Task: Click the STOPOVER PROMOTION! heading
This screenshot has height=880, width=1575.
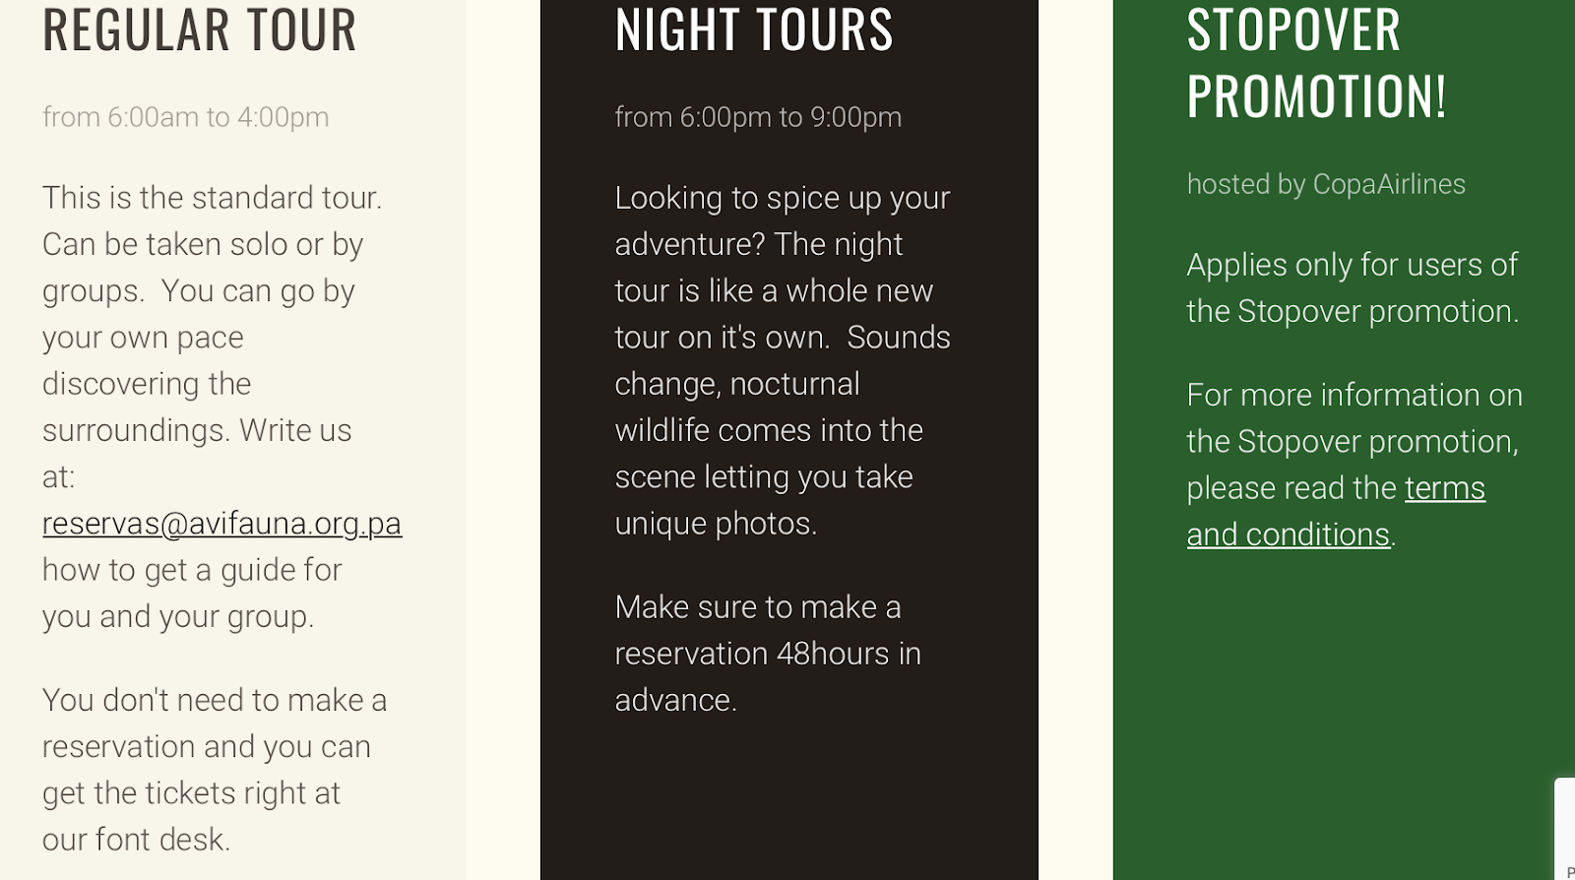Action: point(1317,62)
